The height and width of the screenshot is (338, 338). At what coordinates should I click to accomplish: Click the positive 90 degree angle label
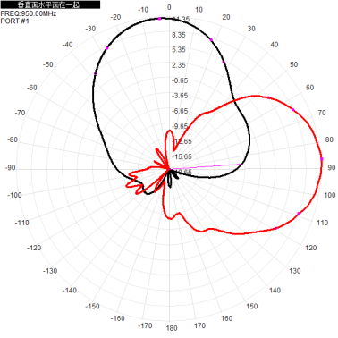tap(332, 168)
